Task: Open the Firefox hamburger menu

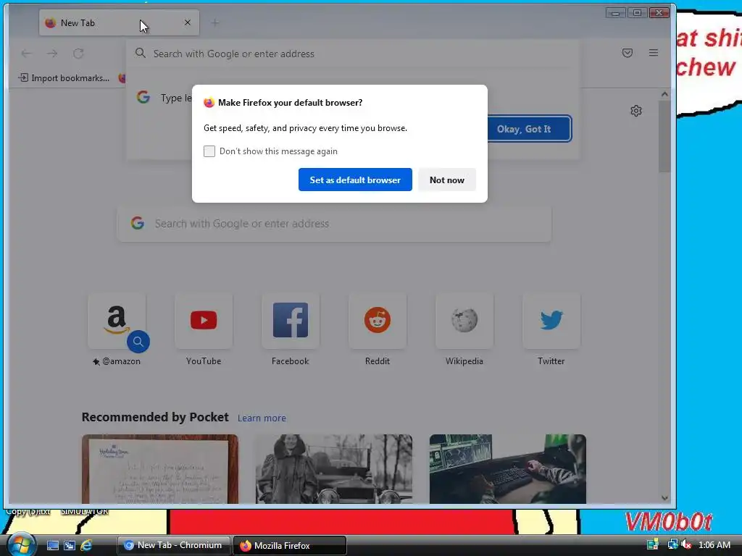Action: 654,53
